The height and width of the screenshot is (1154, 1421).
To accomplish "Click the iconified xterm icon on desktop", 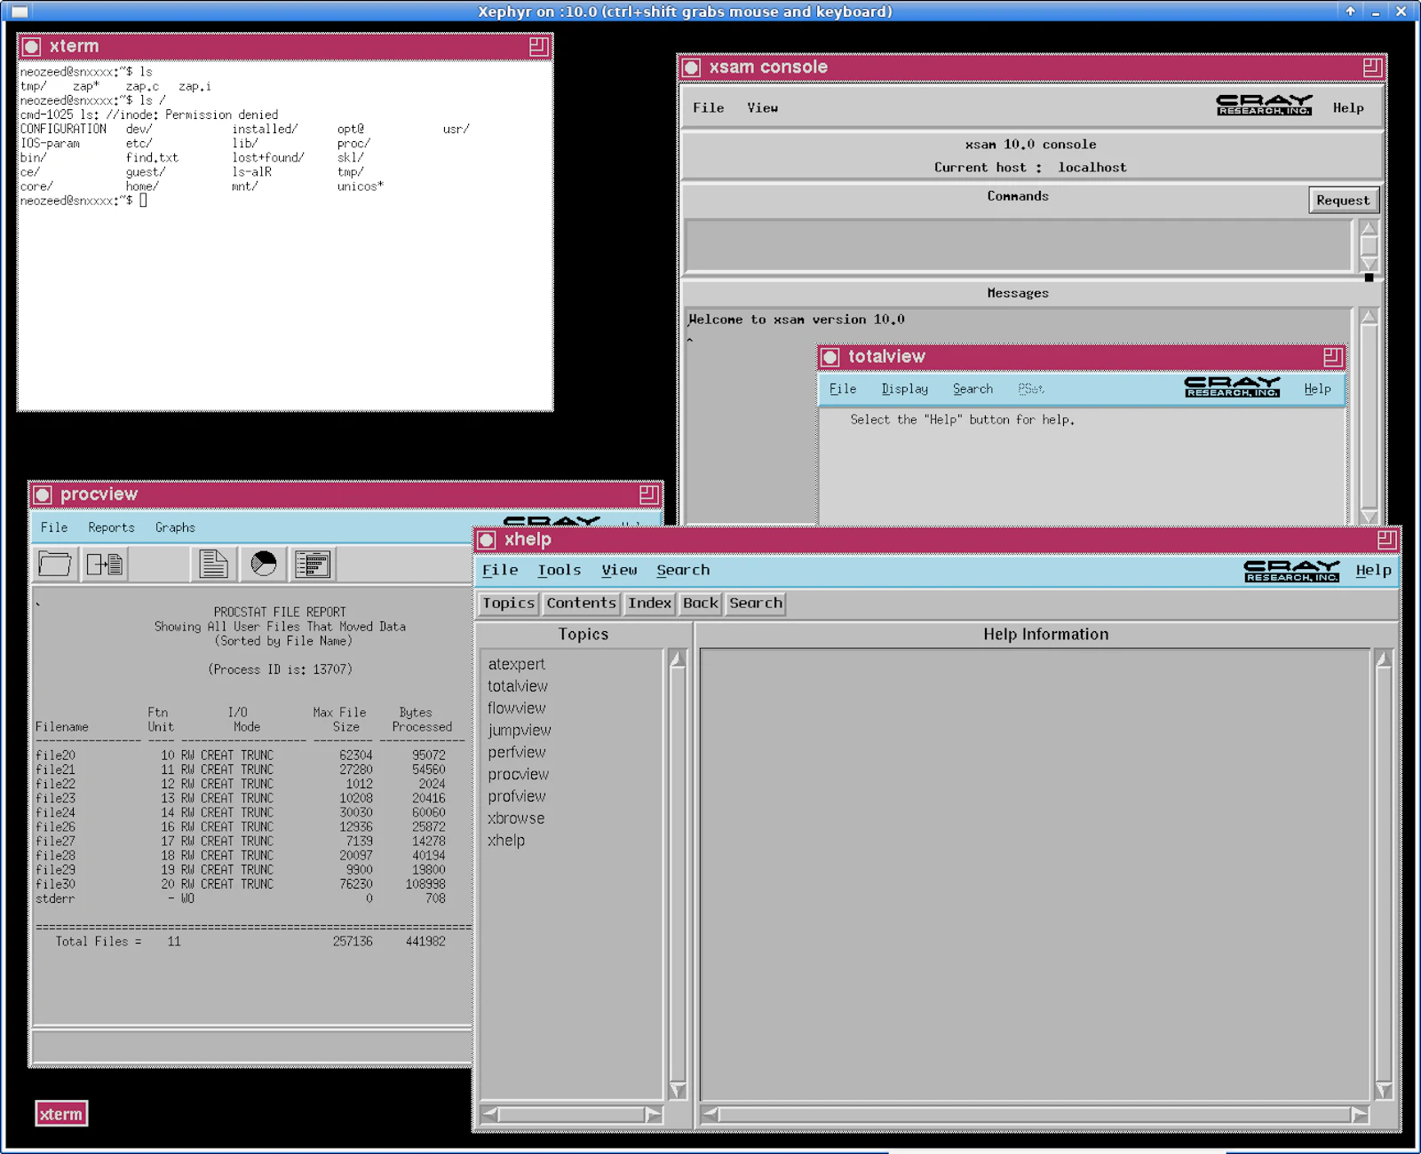I will click(61, 1114).
